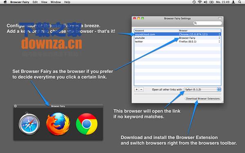This screenshot has height=153, width=245.
Task: Open the user account menu icon
Action: pos(233,2)
